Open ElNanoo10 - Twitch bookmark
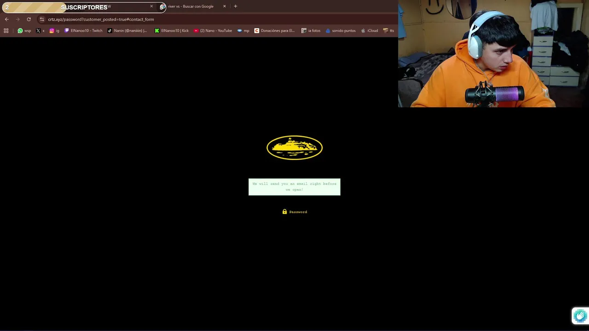 coord(83,31)
